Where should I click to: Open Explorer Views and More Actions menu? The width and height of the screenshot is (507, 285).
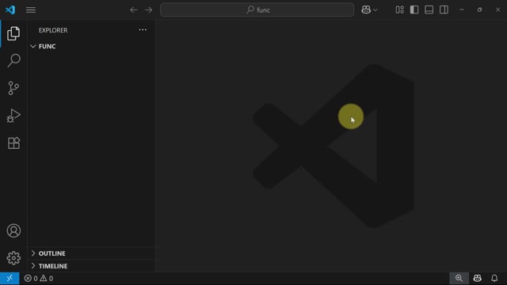(143, 30)
